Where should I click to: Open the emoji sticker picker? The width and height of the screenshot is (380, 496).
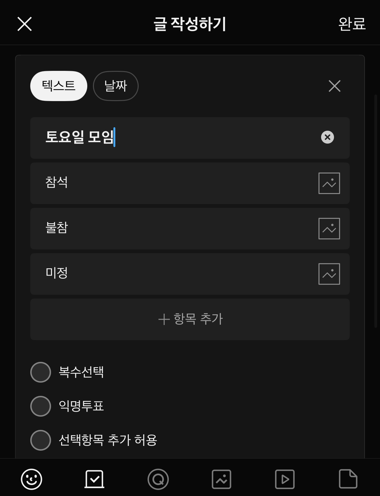[x=32, y=479]
